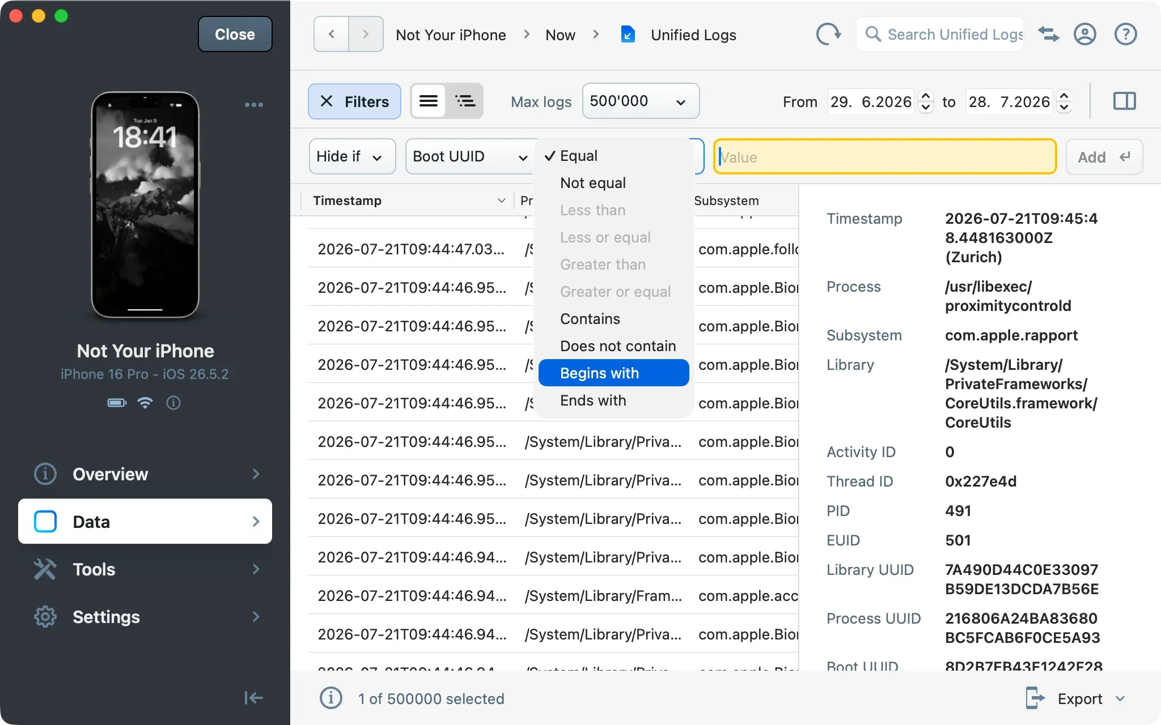Click the From date field 29. 6.2026

tap(871, 102)
